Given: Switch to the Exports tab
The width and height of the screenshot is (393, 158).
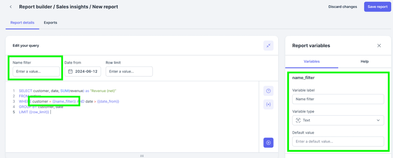Looking at the screenshot, I should (x=50, y=23).
